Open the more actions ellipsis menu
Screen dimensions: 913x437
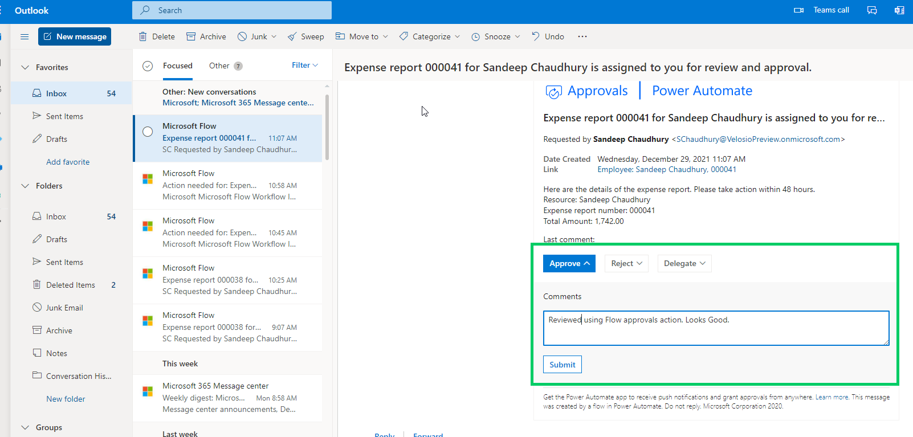582,36
